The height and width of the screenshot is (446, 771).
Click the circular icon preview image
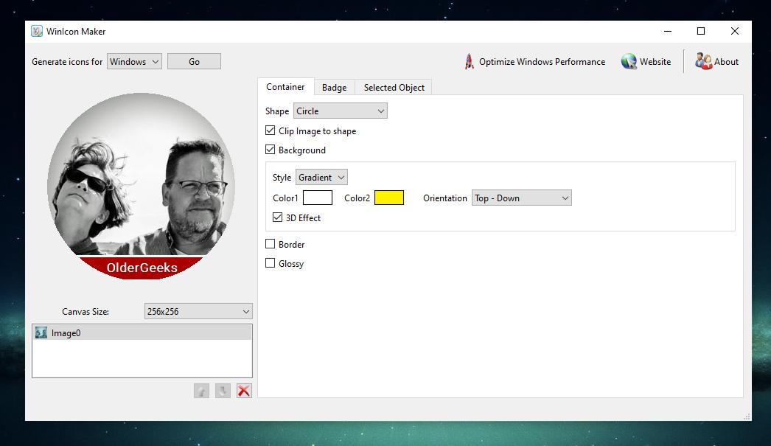(141, 186)
